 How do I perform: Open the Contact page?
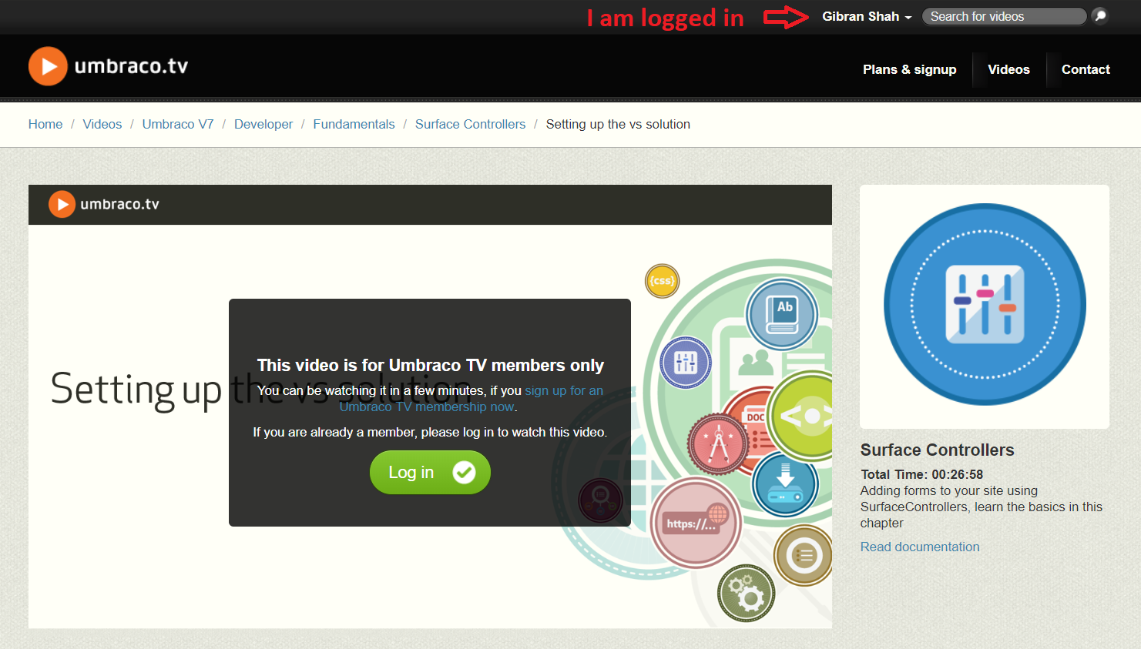coord(1086,69)
